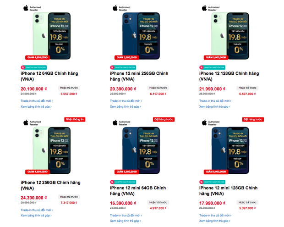This screenshot has width=284, height=227.
Task: Expand installment table link for iPhone 12 64GB
Action: (36, 106)
